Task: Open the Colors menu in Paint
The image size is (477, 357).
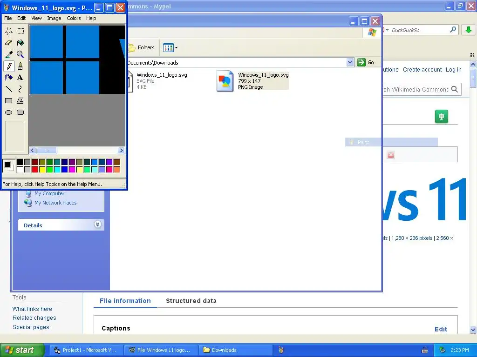Action: (x=74, y=18)
